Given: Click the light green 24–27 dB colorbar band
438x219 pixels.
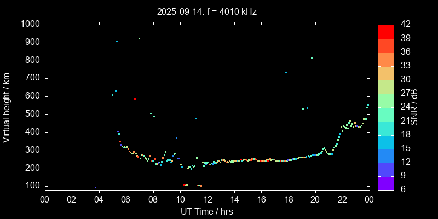Looking at the screenshot, I should tap(385, 100).
